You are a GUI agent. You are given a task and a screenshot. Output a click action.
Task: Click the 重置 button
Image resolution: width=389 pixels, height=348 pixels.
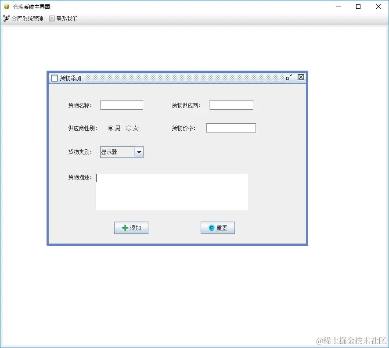[x=218, y=228]
